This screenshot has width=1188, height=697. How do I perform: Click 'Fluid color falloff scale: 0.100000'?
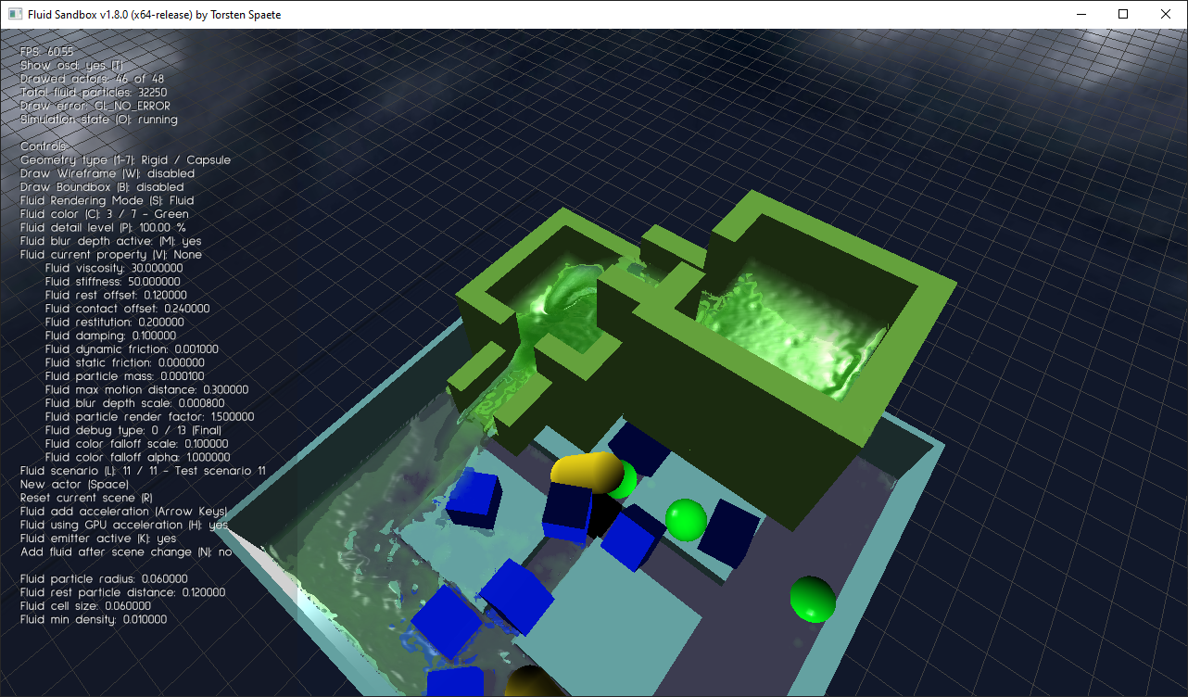[136, 444]
